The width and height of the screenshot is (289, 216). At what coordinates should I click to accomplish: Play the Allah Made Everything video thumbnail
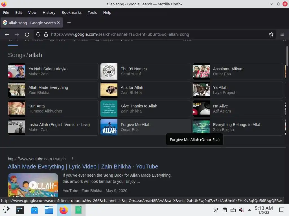tap(33, 185)
